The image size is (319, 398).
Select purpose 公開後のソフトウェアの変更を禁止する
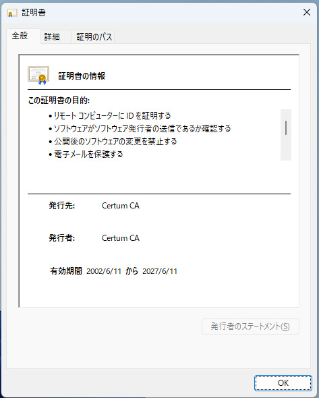coord(115,142)
